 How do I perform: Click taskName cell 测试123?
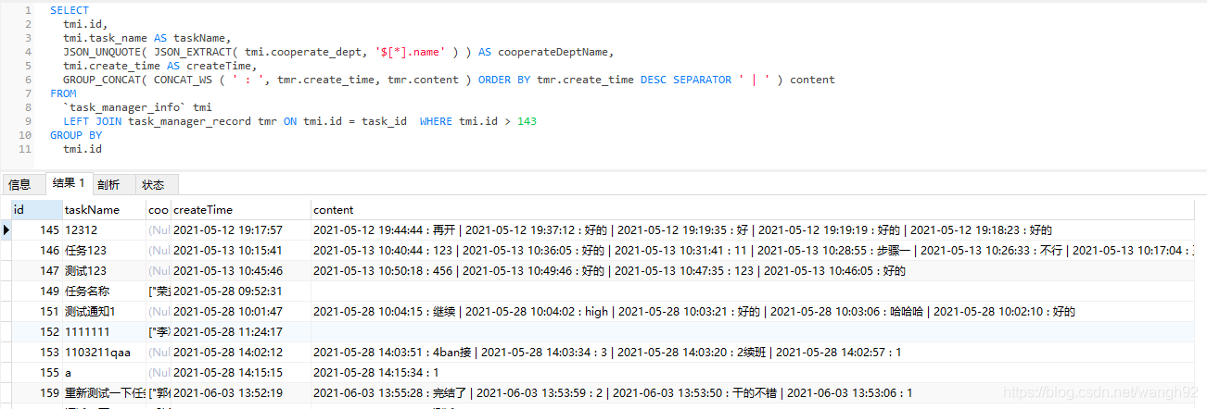click(104, 270)
